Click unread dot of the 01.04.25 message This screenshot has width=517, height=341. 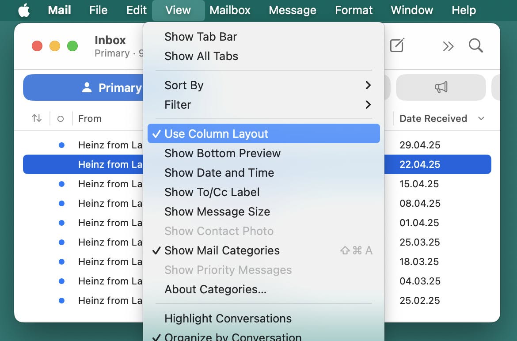click(61, 223)
